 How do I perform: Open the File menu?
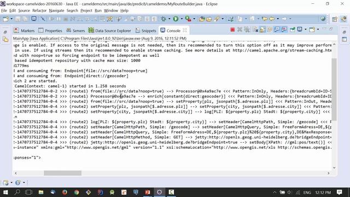pyautogui.click(x=4, y=10)
